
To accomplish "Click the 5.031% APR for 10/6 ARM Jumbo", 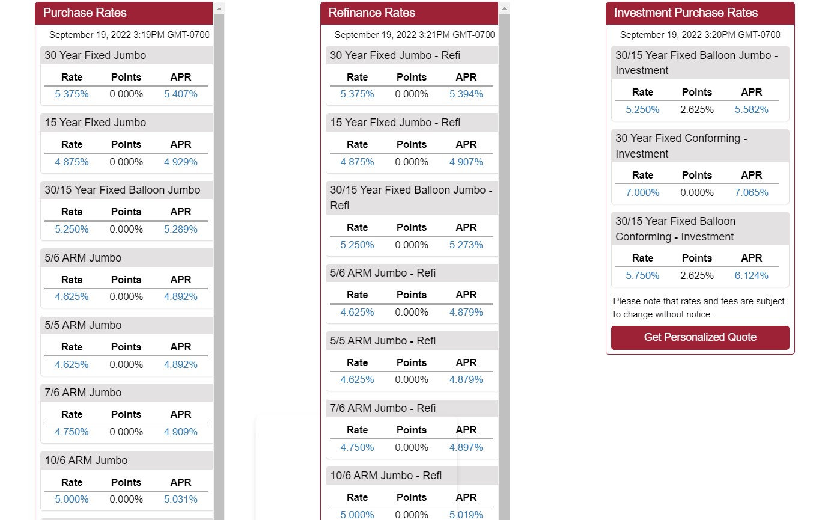I will coord(180,500).
